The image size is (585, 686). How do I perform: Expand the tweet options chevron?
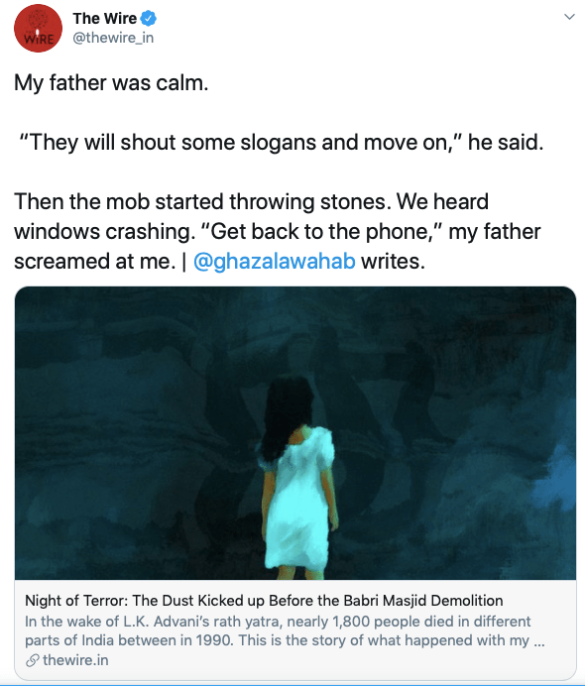[569, 17]
